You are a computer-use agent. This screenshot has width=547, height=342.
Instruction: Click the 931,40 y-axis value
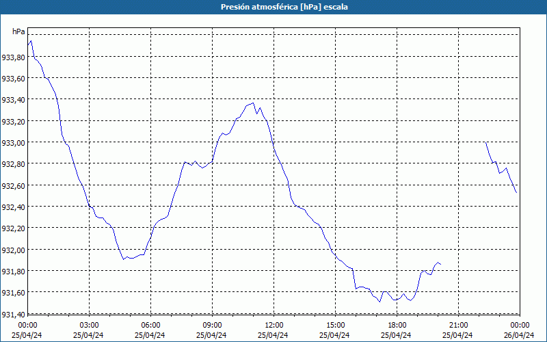(13, 314)
